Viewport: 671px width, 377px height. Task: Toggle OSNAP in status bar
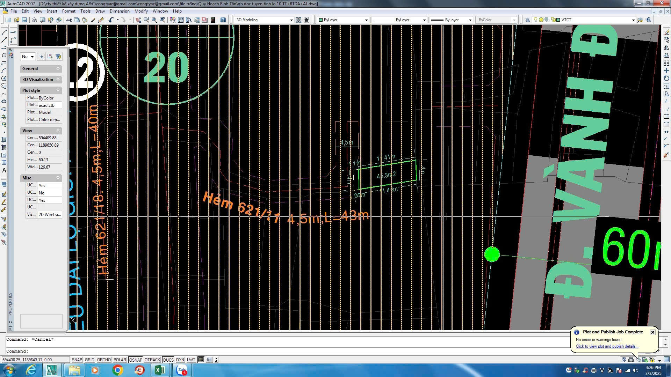pos(136,360)
